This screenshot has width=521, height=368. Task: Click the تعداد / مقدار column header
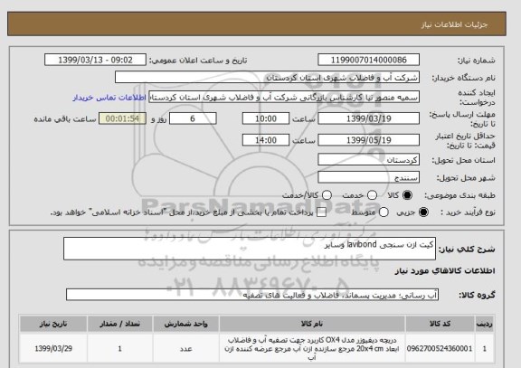(119, 324)
